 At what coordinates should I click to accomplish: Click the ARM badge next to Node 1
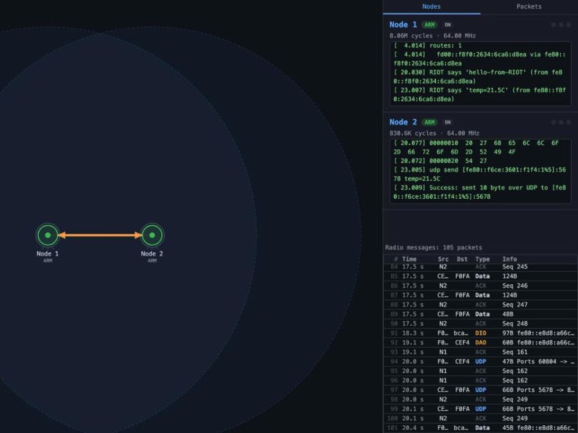click(430, 25)
